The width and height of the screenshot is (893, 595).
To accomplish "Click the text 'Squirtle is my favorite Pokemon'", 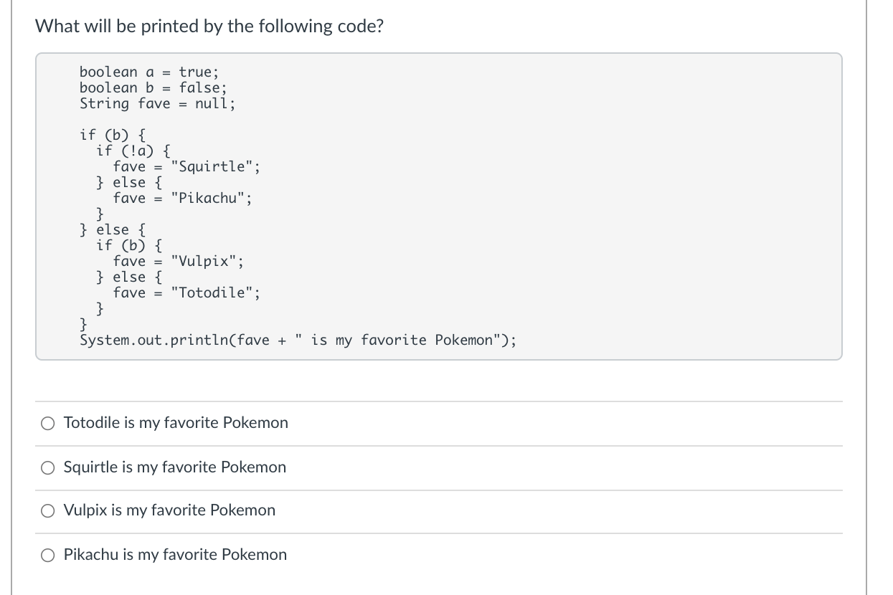I will (x=174, y=467).
